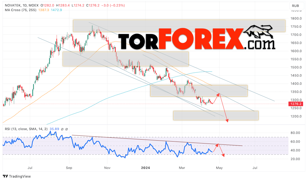Viewport: 308px width, 181px height.
Task: Click the 20.00 RSI axis label
Action: click(x=295, y=159)
